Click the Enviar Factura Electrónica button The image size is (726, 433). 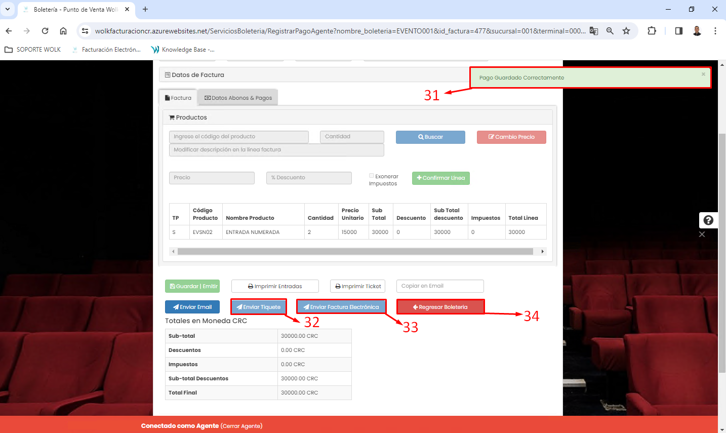tap(341, 307)
